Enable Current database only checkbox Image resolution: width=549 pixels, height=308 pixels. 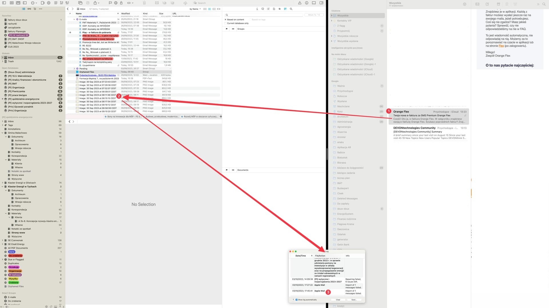226,23
